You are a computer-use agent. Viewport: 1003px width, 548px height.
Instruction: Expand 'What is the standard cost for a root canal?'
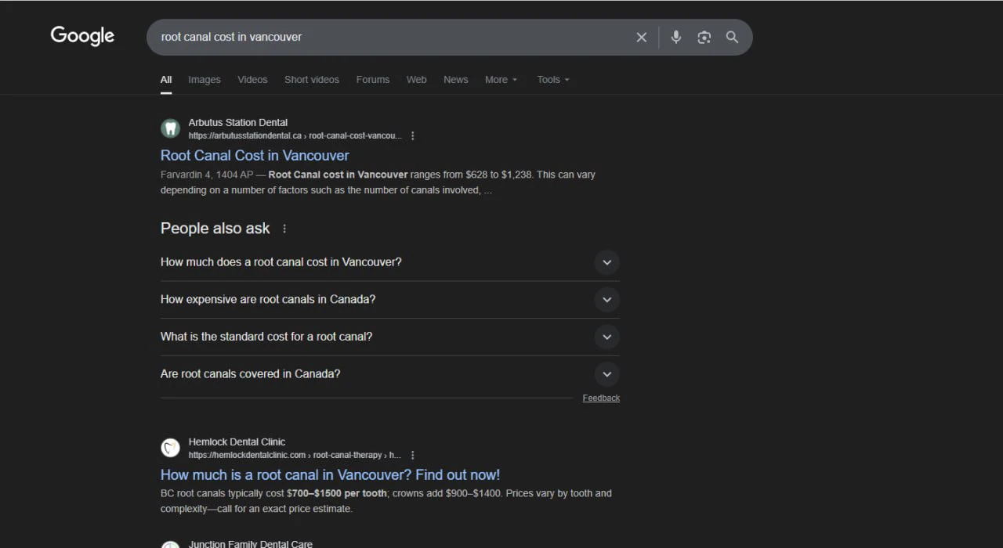pyautogui.click(x=390, y=337)
